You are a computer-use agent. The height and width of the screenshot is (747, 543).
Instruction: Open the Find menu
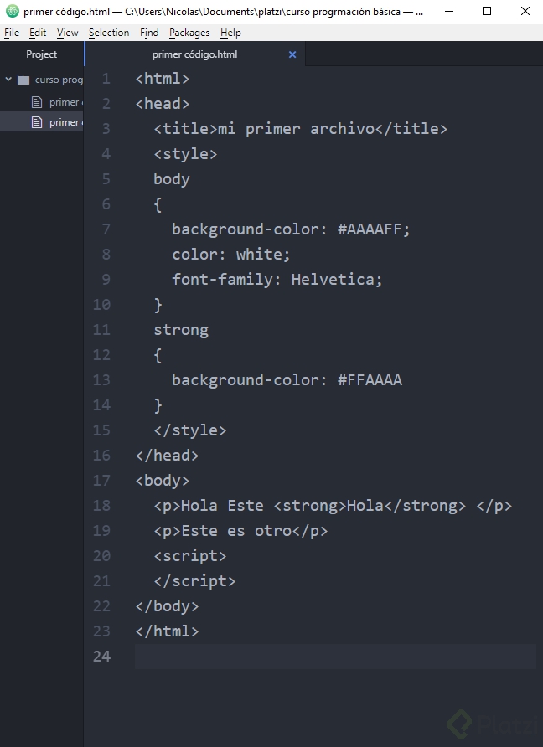(149, 33)
